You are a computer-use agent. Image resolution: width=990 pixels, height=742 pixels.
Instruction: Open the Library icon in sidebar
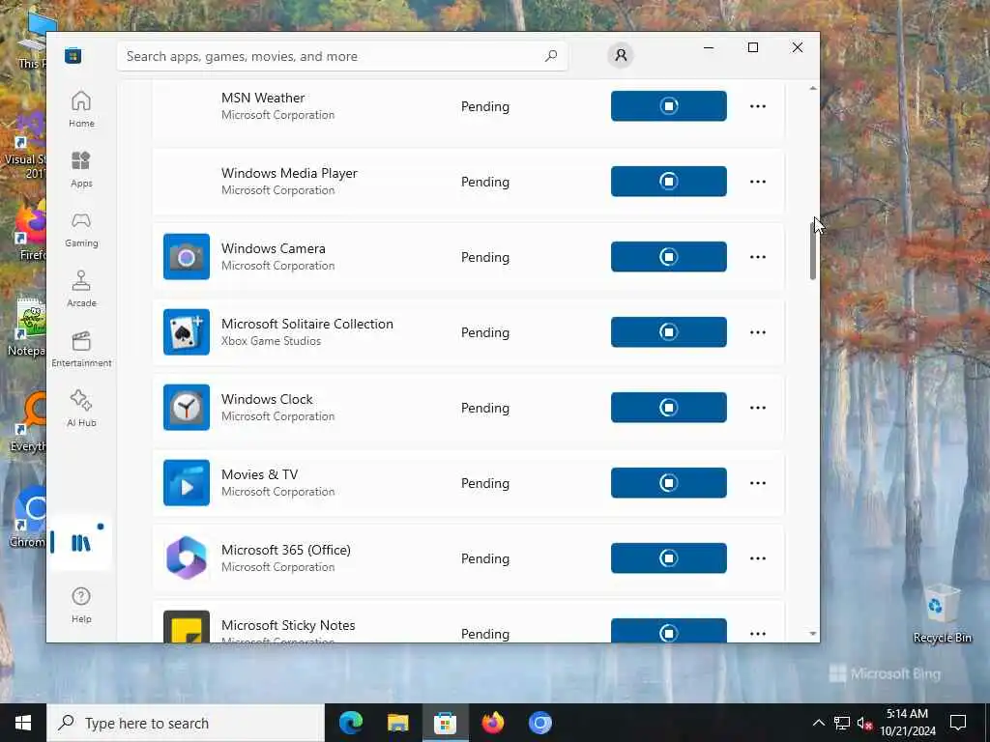click(81, 543)
